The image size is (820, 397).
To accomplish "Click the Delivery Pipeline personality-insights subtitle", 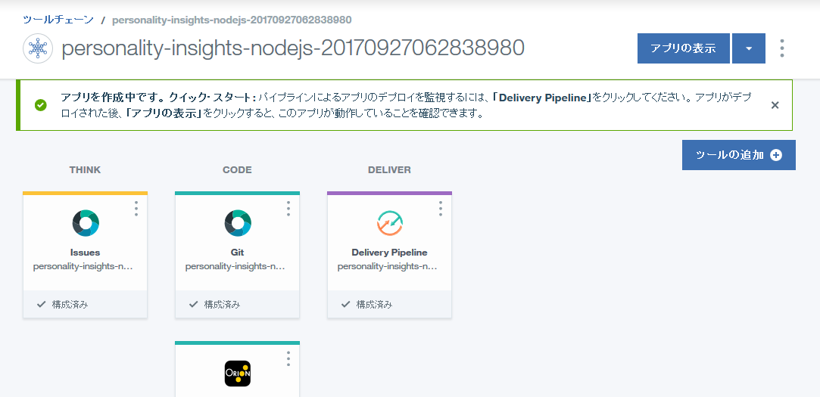I will (x=388, y=266).
